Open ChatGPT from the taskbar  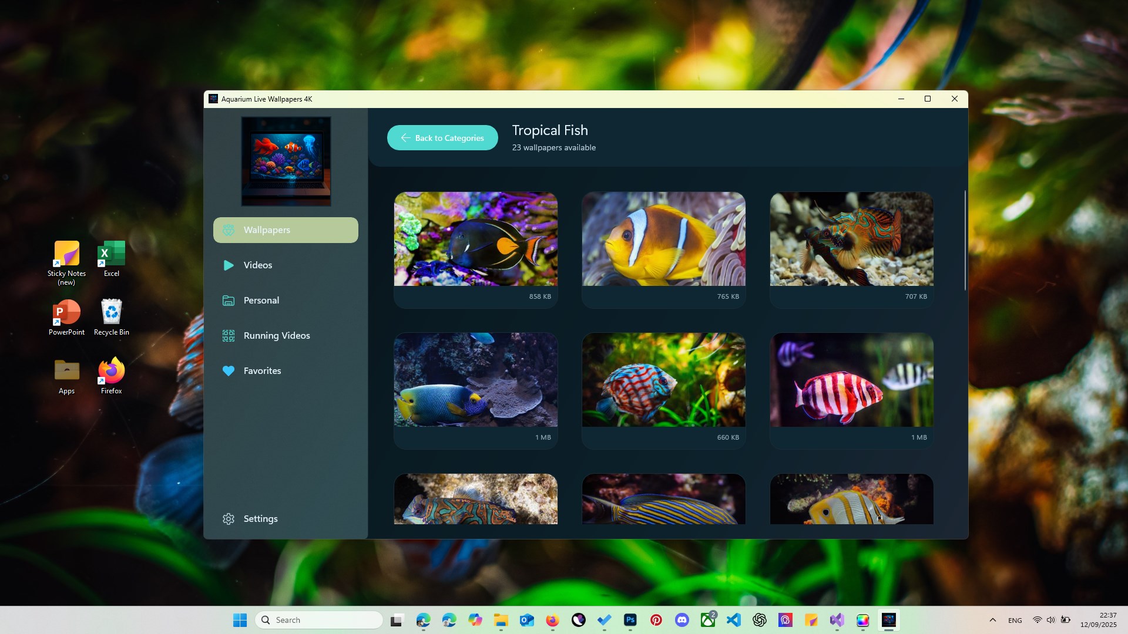[760, 619]
